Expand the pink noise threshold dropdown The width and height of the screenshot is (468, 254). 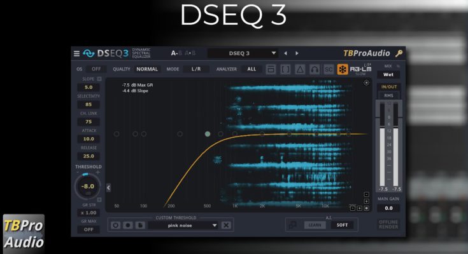pyautogui.click(x=215, y=225)
